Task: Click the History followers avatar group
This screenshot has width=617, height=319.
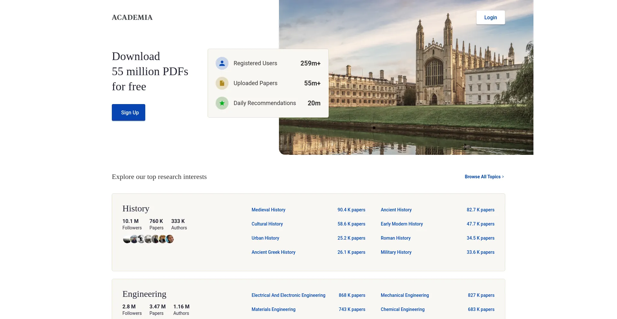Action: 148,239
